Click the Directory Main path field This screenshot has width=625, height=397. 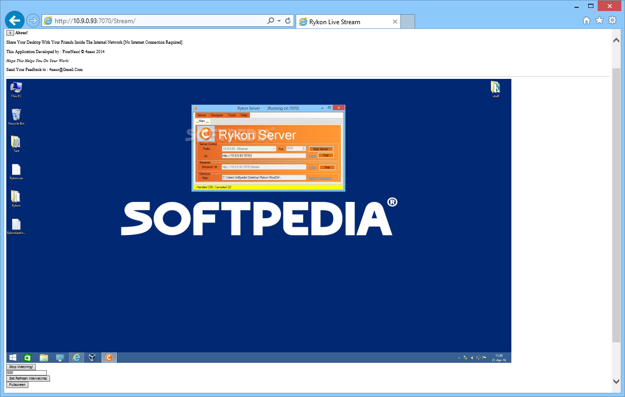click(x=264, y=177)
